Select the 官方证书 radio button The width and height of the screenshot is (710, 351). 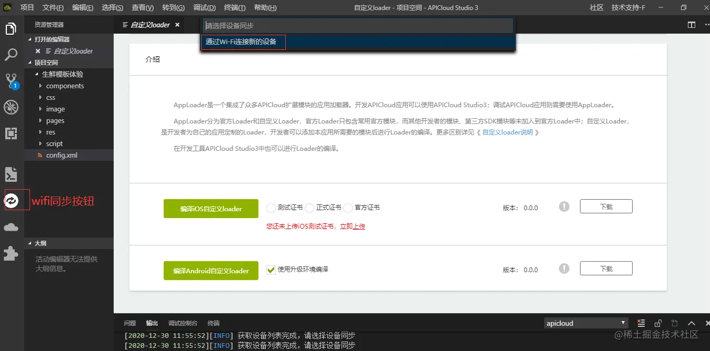click(348, 208)
